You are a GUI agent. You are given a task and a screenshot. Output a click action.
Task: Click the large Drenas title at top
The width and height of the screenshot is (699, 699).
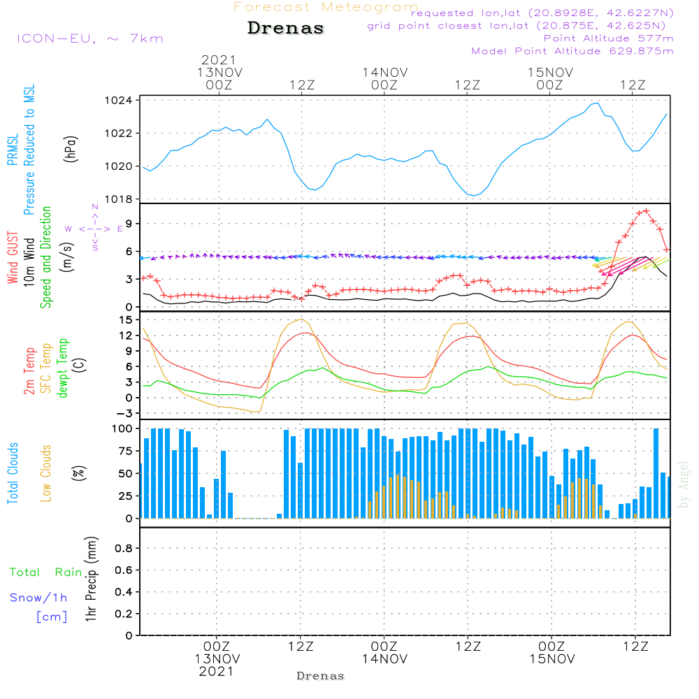[286, 29]
